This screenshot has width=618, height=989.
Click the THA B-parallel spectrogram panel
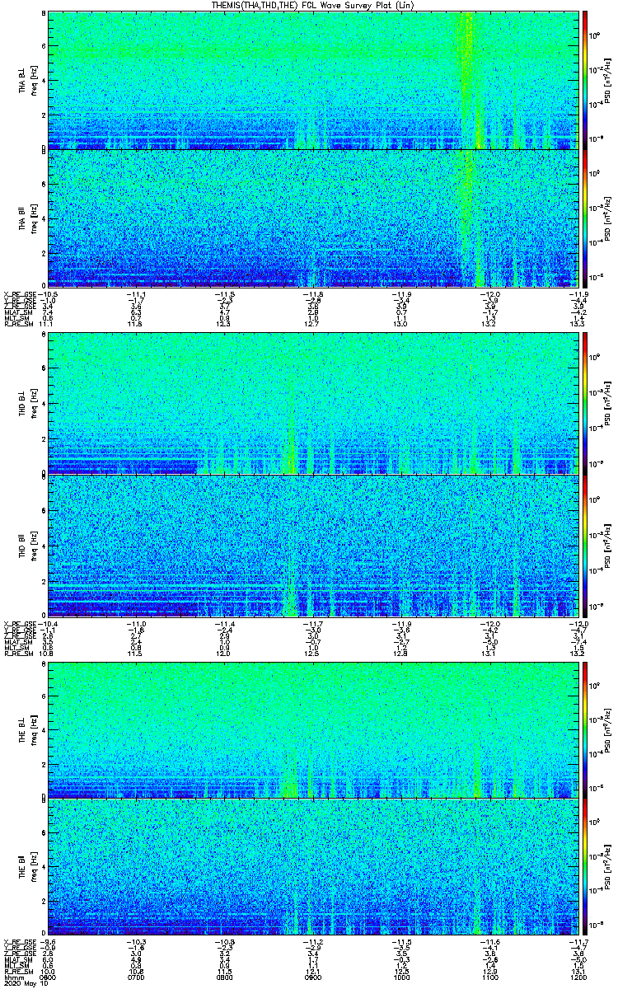tap(311, 218)
